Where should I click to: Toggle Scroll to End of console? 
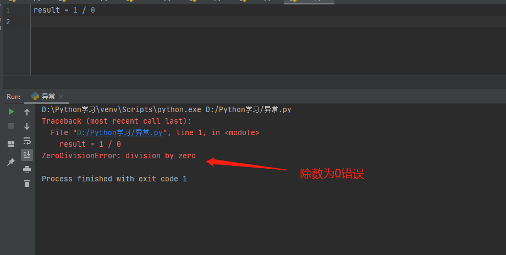pyautogui.click(x=27, y=155)
